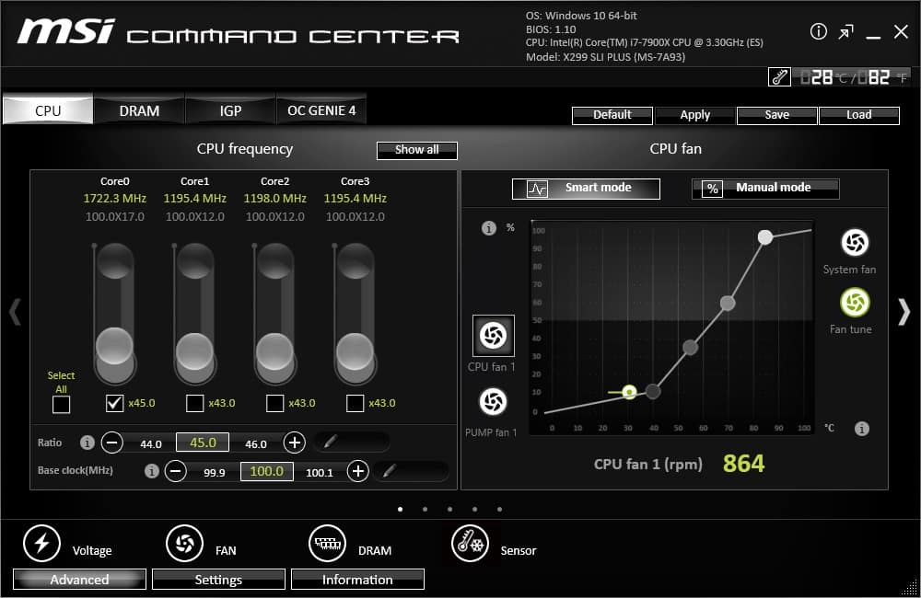The height and width of the screenshot is (598, 921).
Task: Click the Apply button
Action: pyautogui.click(x=694, y=115)
